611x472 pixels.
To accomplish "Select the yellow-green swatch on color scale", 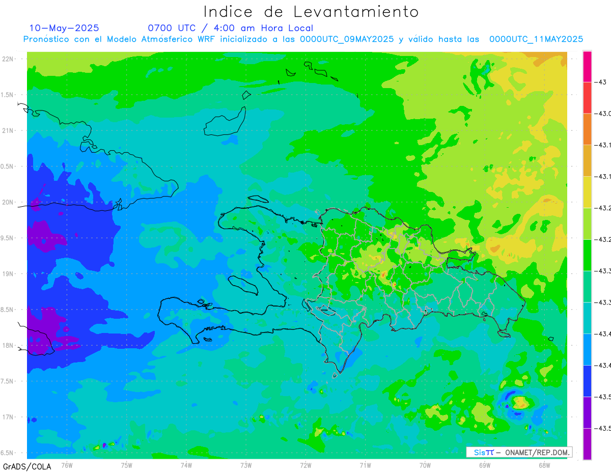I will [587, 224].
